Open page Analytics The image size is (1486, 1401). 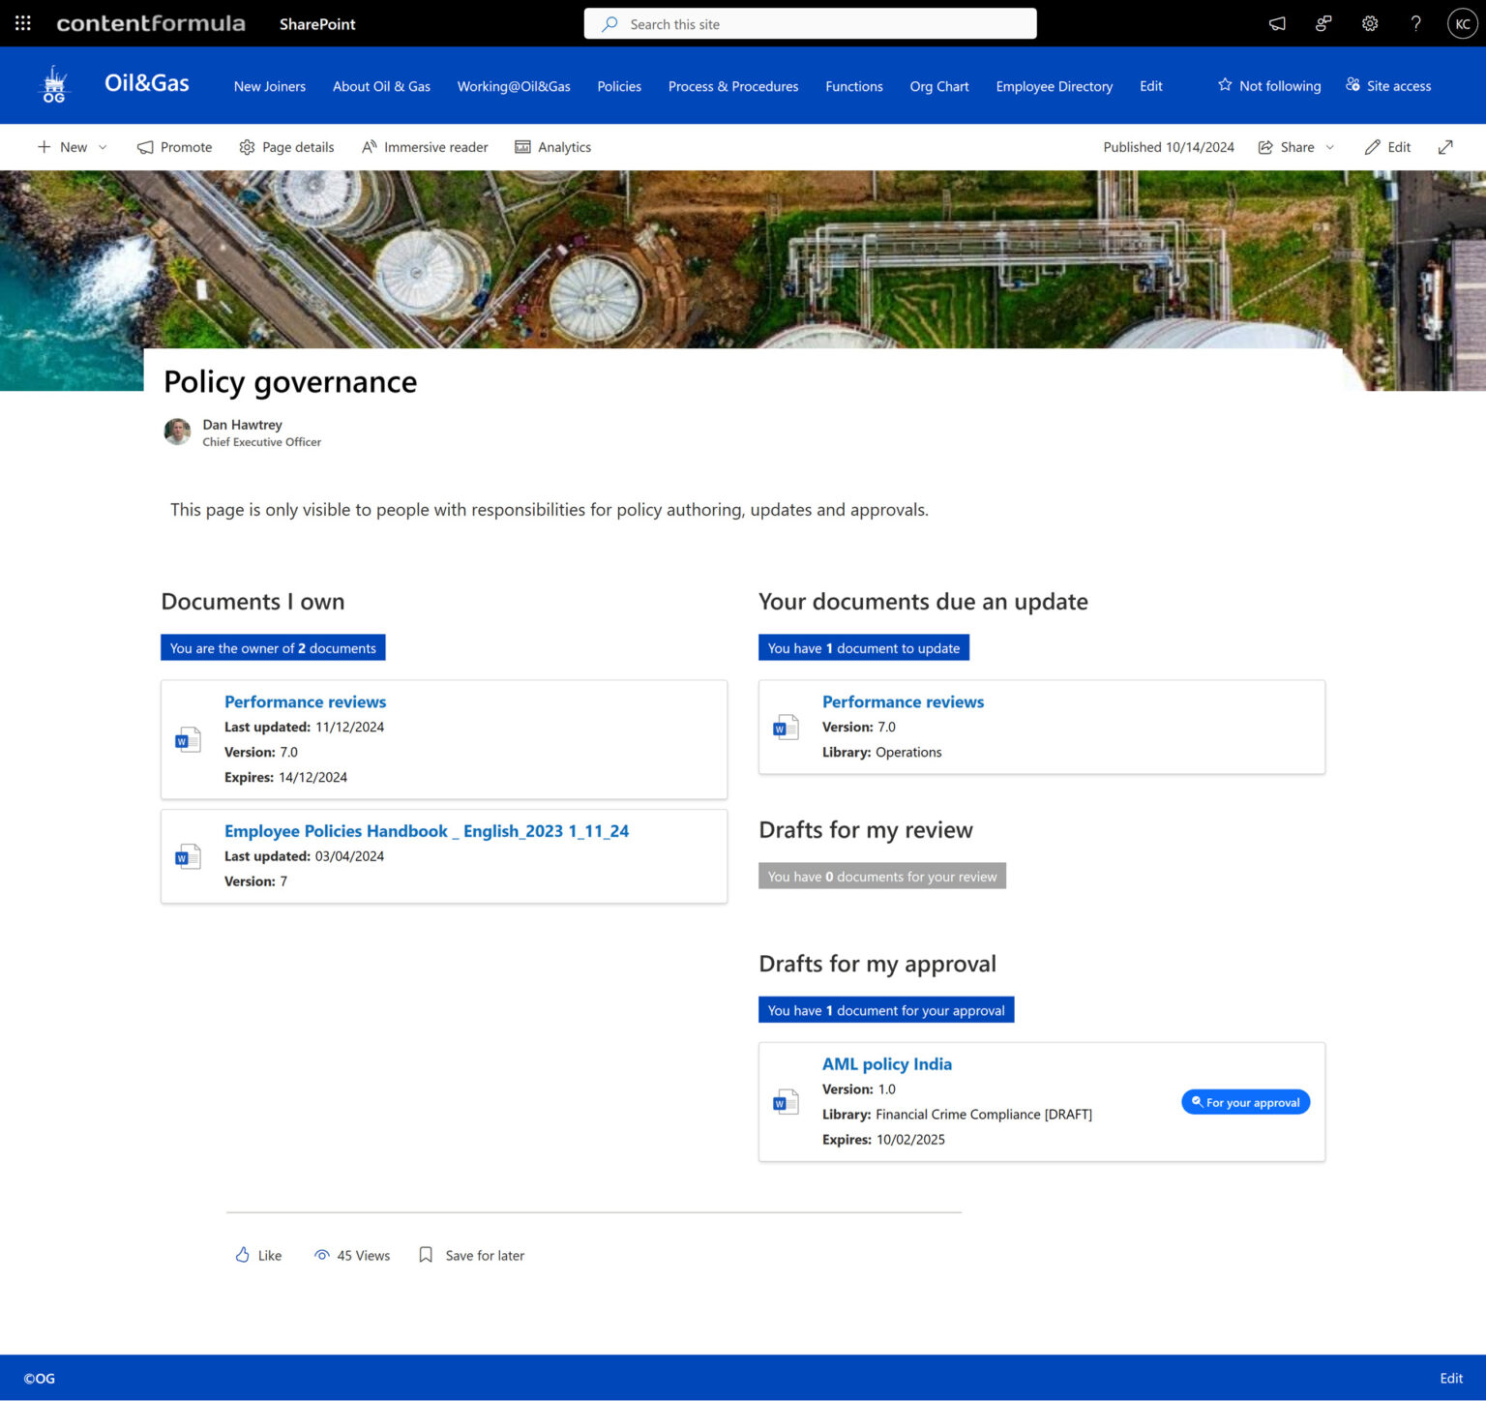[x=552, y=147]
